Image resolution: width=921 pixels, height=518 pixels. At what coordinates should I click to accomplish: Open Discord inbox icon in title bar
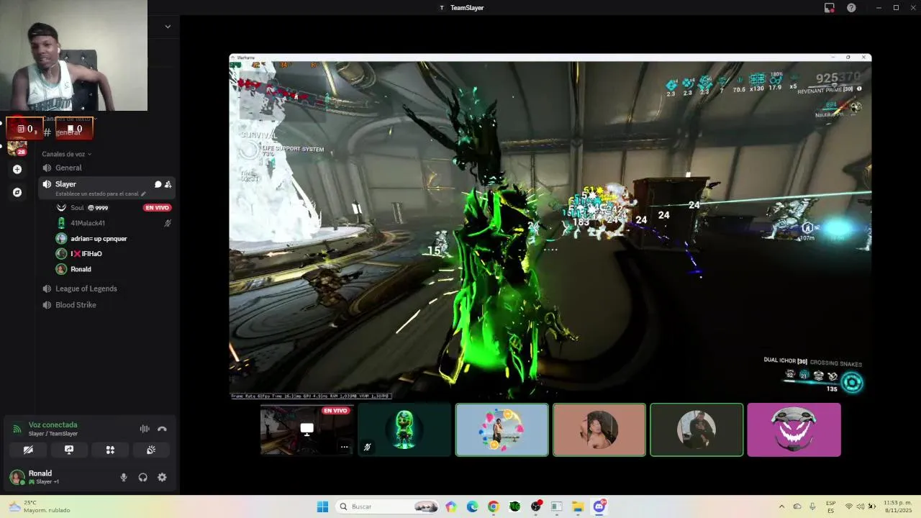point(830,8)
